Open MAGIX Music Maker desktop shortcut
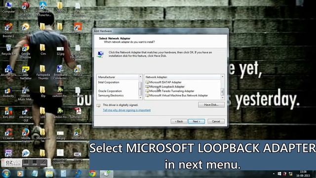The width and height of the screenshot is (316, 178). (26, 93)
